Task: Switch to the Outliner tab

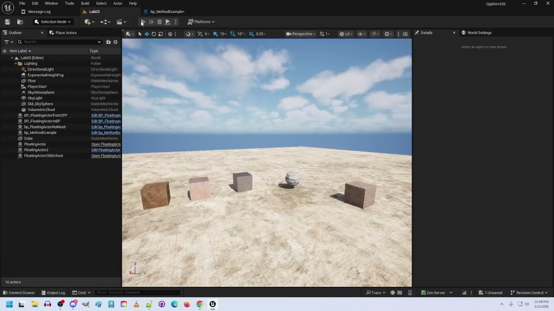Action: [15, 33]
